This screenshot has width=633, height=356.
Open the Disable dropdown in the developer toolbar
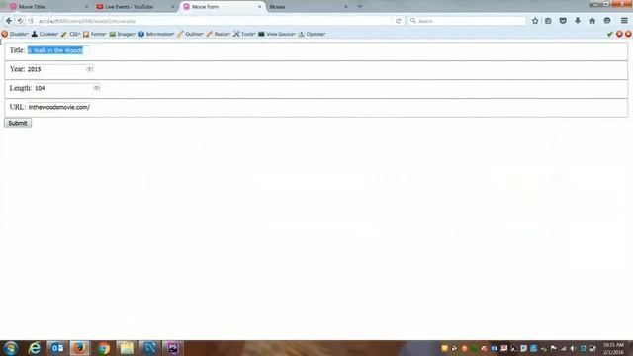[x=15, y=34]
